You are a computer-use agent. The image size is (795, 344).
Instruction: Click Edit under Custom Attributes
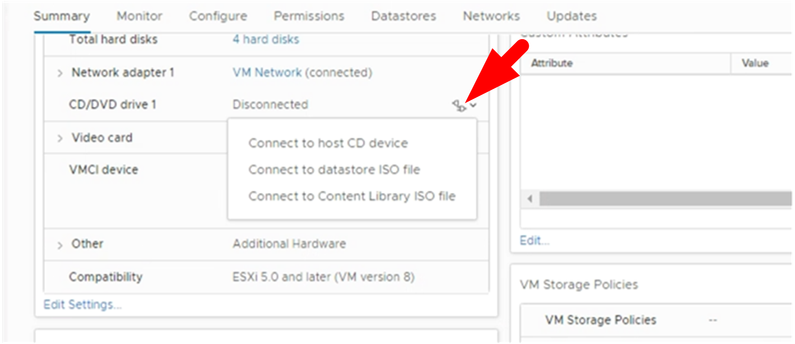coord(533,240)
